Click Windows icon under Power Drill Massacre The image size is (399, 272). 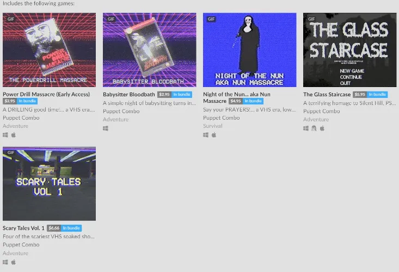pos(5,135)
